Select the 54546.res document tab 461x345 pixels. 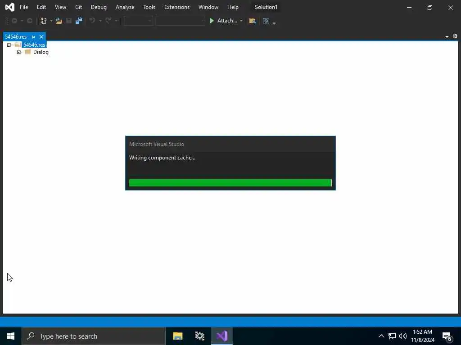pyautogui.click(x=16, y=37)
